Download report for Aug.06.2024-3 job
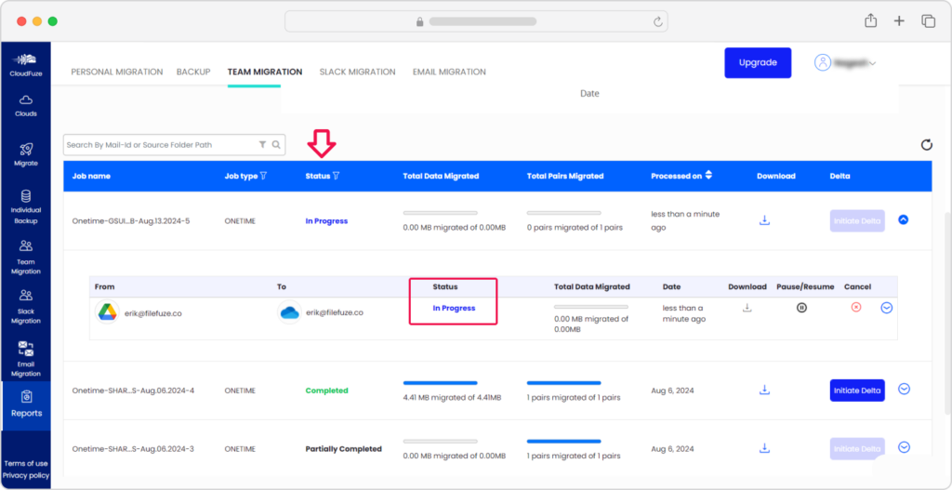 coord(764,448)
